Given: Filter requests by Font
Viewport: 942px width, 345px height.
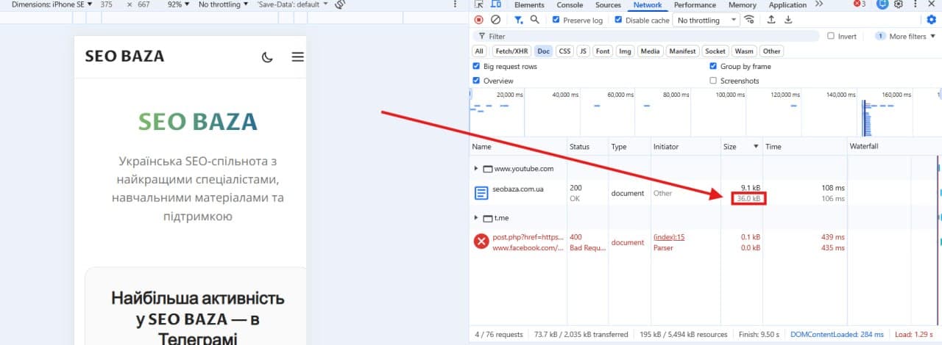Looking at the screenshot, I should coord(603,51).
